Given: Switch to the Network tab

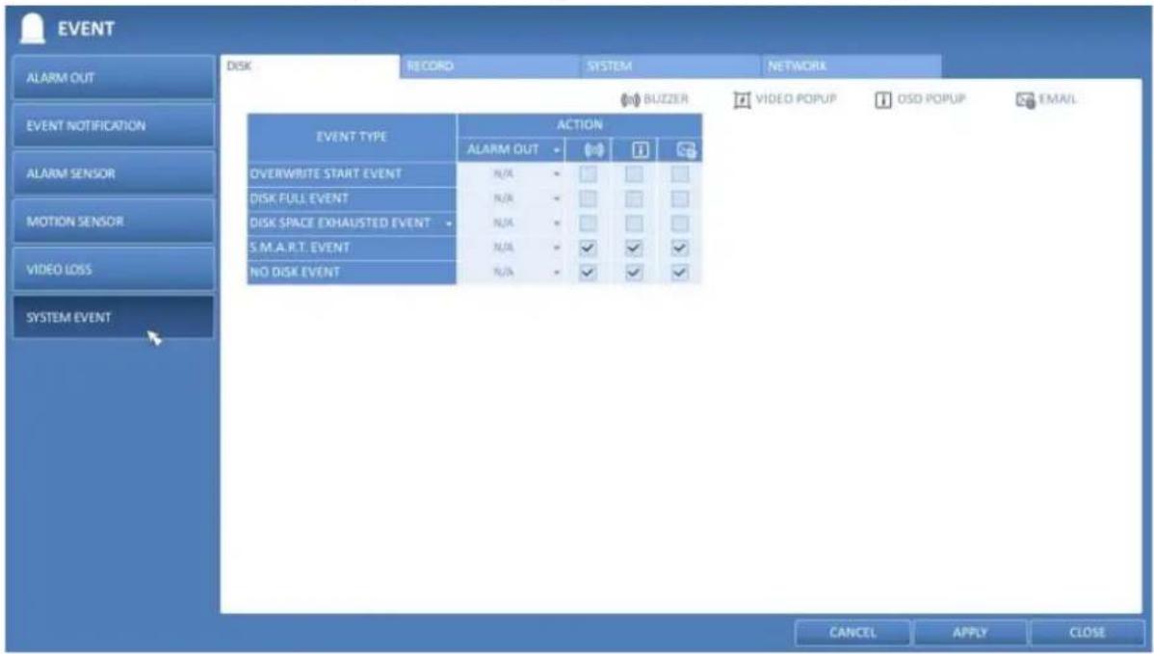Looking at the screenshot, I should pos(851,66).
